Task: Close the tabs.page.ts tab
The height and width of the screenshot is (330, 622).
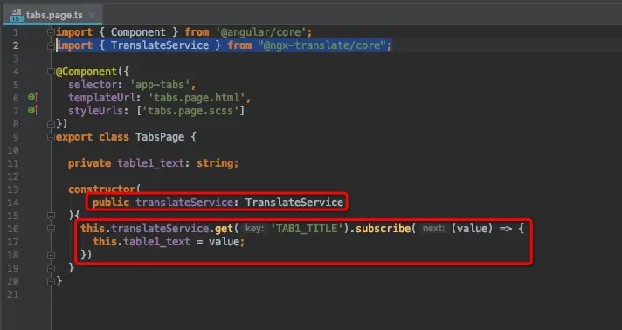Action: click(x=92, y=15)
